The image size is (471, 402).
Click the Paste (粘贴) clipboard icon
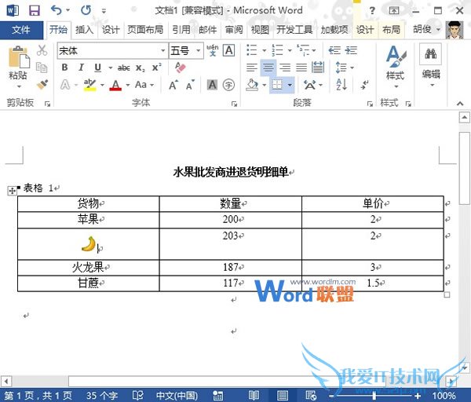pyautogui.click(x=19, y=57)
